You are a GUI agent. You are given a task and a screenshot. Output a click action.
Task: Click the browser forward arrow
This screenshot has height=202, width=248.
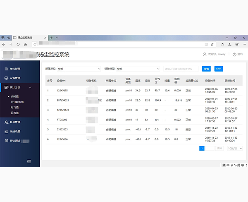[11, 44]
